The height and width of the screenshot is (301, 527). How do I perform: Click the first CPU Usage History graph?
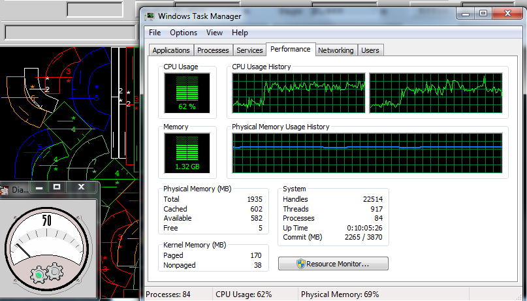point(299,93)
